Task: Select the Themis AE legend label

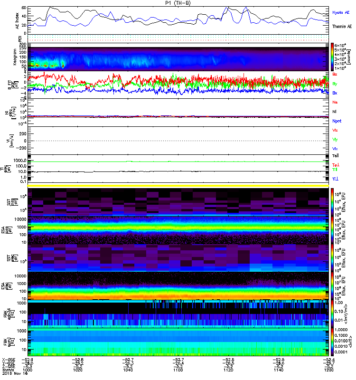Action: pos(342,27)
